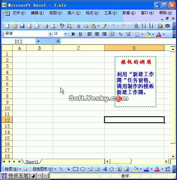The width and height of the screenshot is (177, 180).
Task: Expand the font size 12 dropdown
Action: [65, 34]
